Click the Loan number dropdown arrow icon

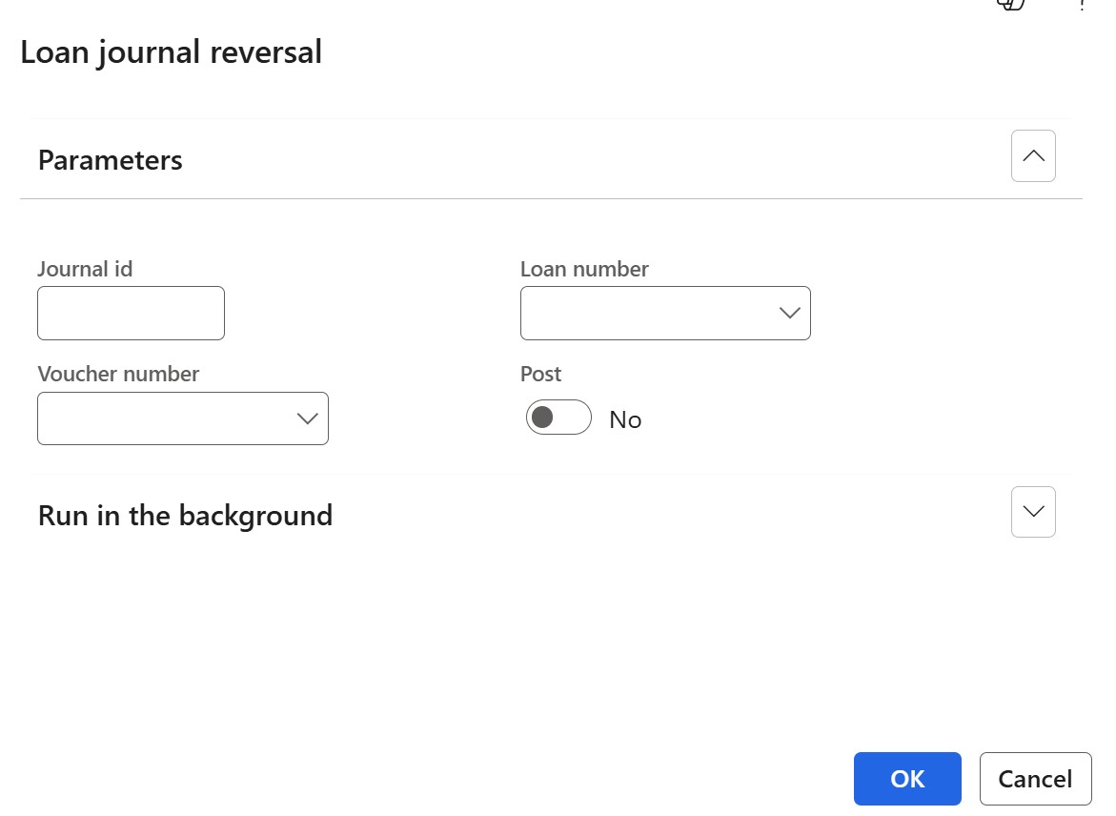click(789, 313)
